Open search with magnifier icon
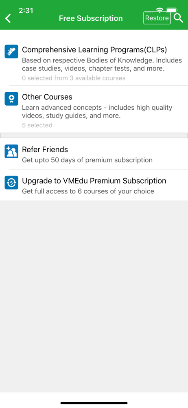Viewport: 188px width, 408px height. (x=178, y=18)
